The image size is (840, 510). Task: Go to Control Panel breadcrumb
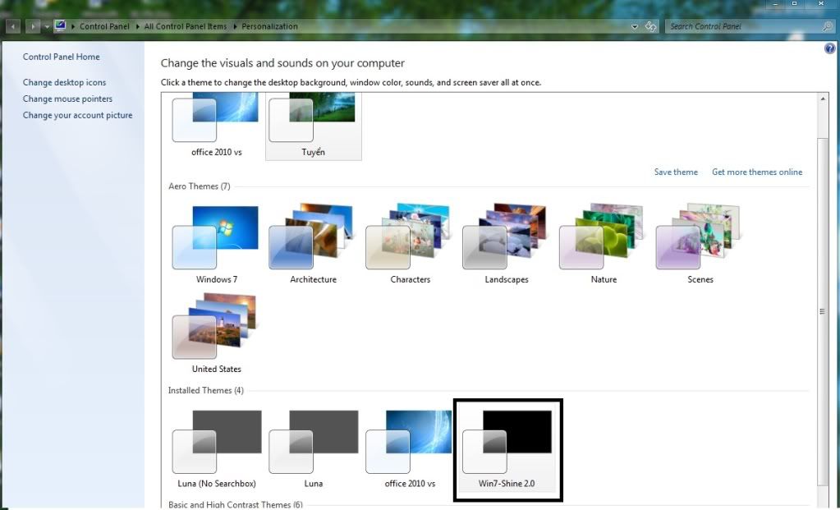104,26
